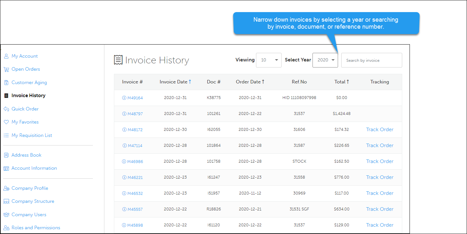The image size is (467, 234).
Task: Click info icon beside invoice M46532
Action: (124, 193)
